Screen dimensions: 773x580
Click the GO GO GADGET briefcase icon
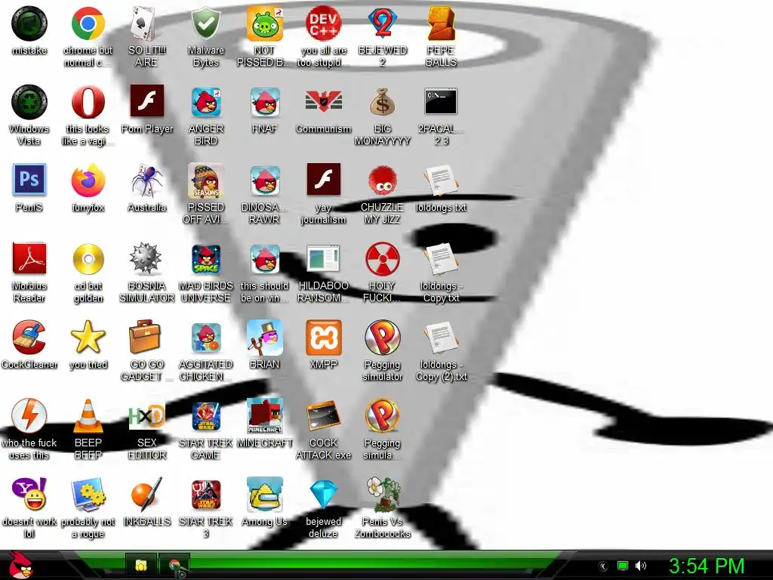coord(145,338)
